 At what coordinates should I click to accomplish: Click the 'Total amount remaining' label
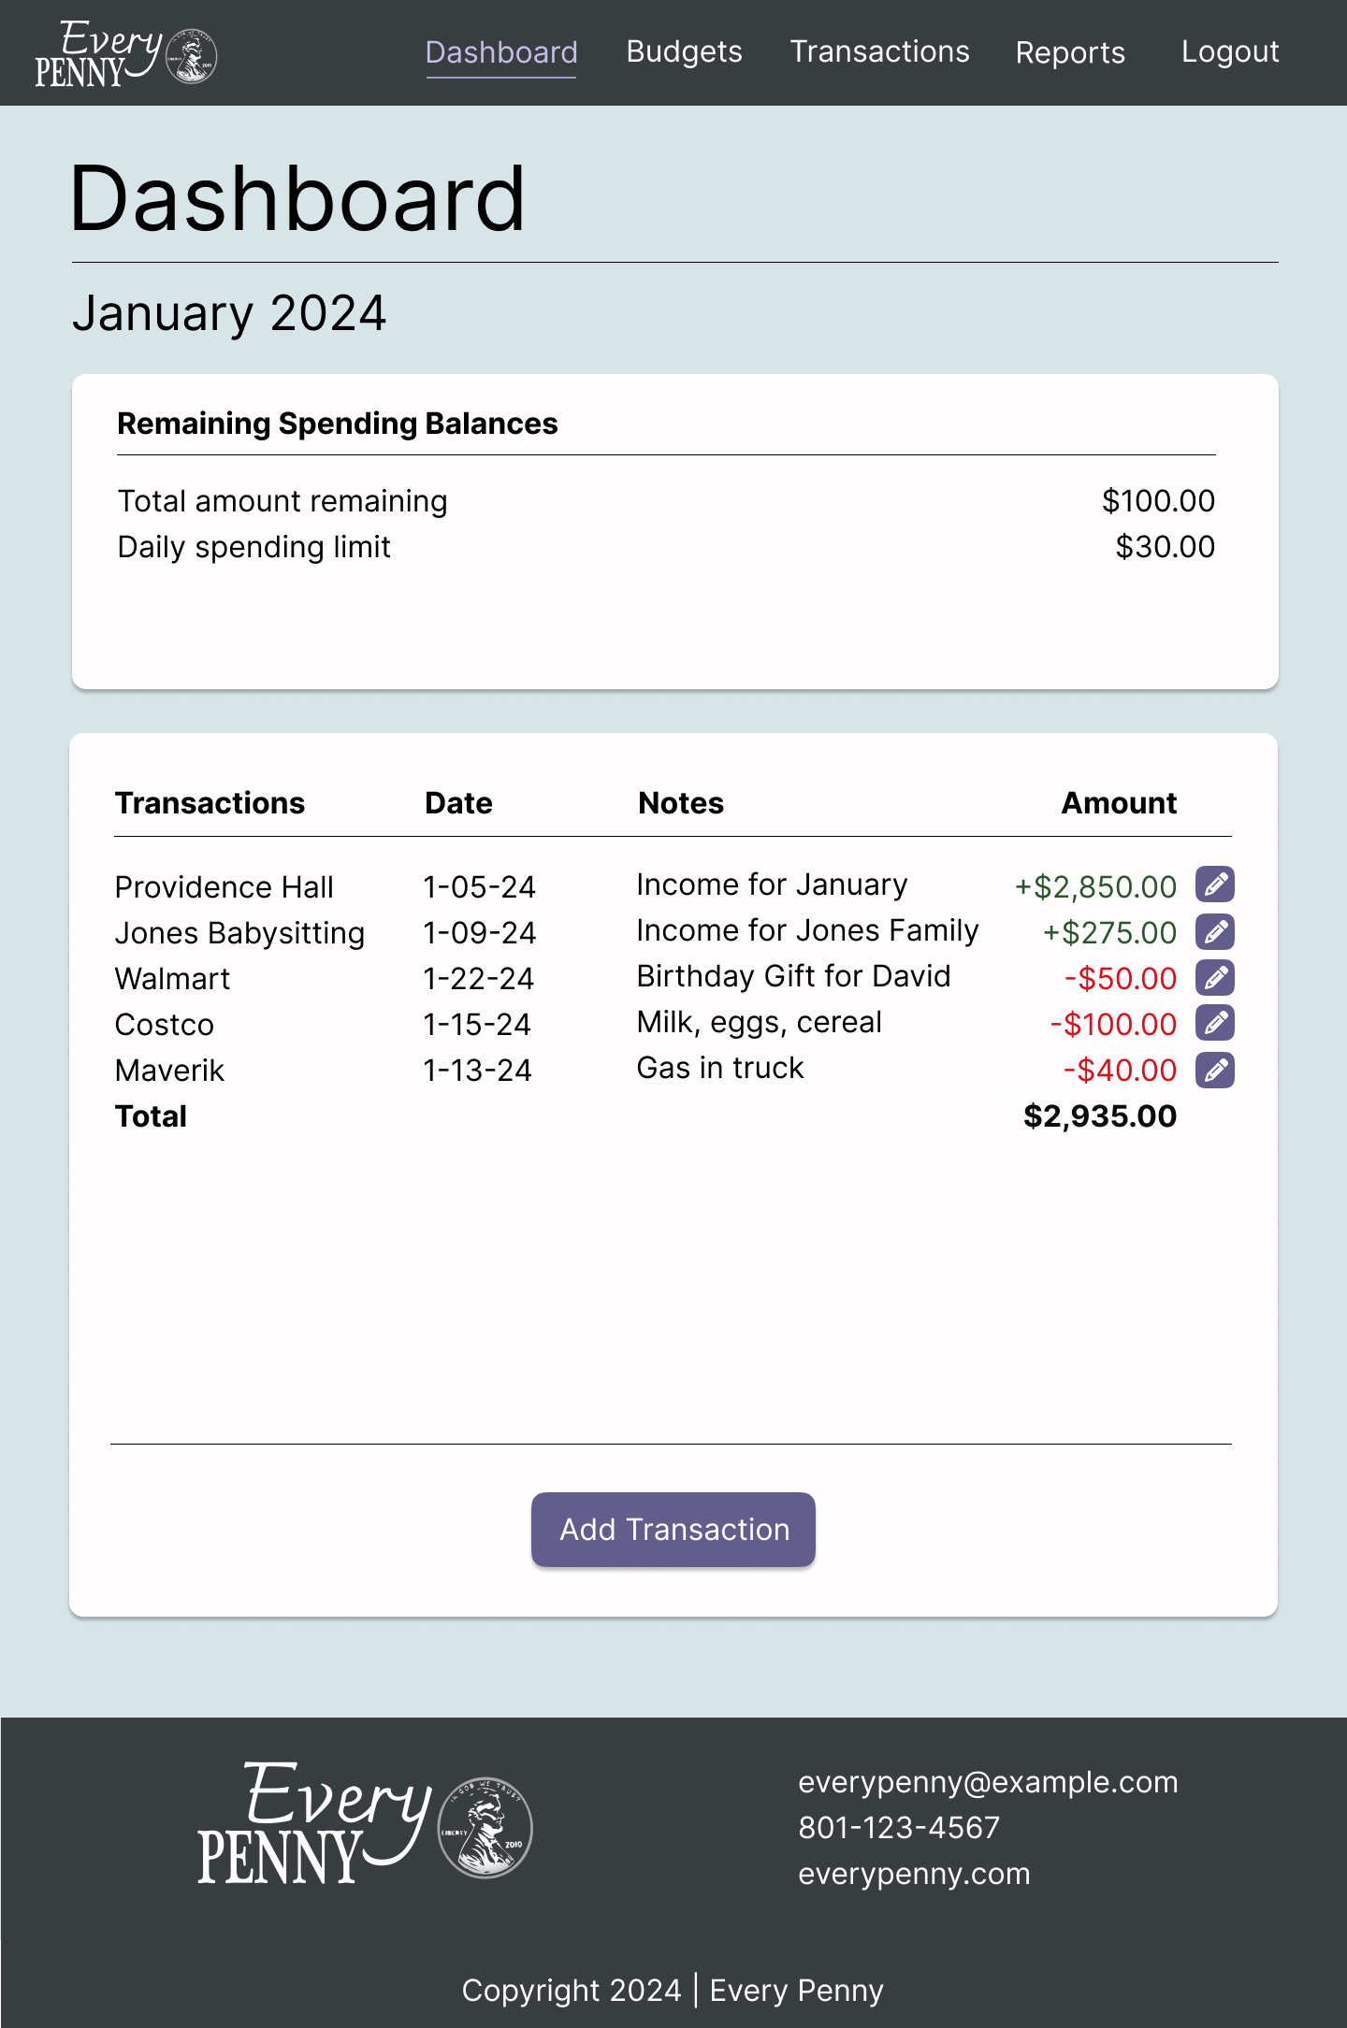282,501
